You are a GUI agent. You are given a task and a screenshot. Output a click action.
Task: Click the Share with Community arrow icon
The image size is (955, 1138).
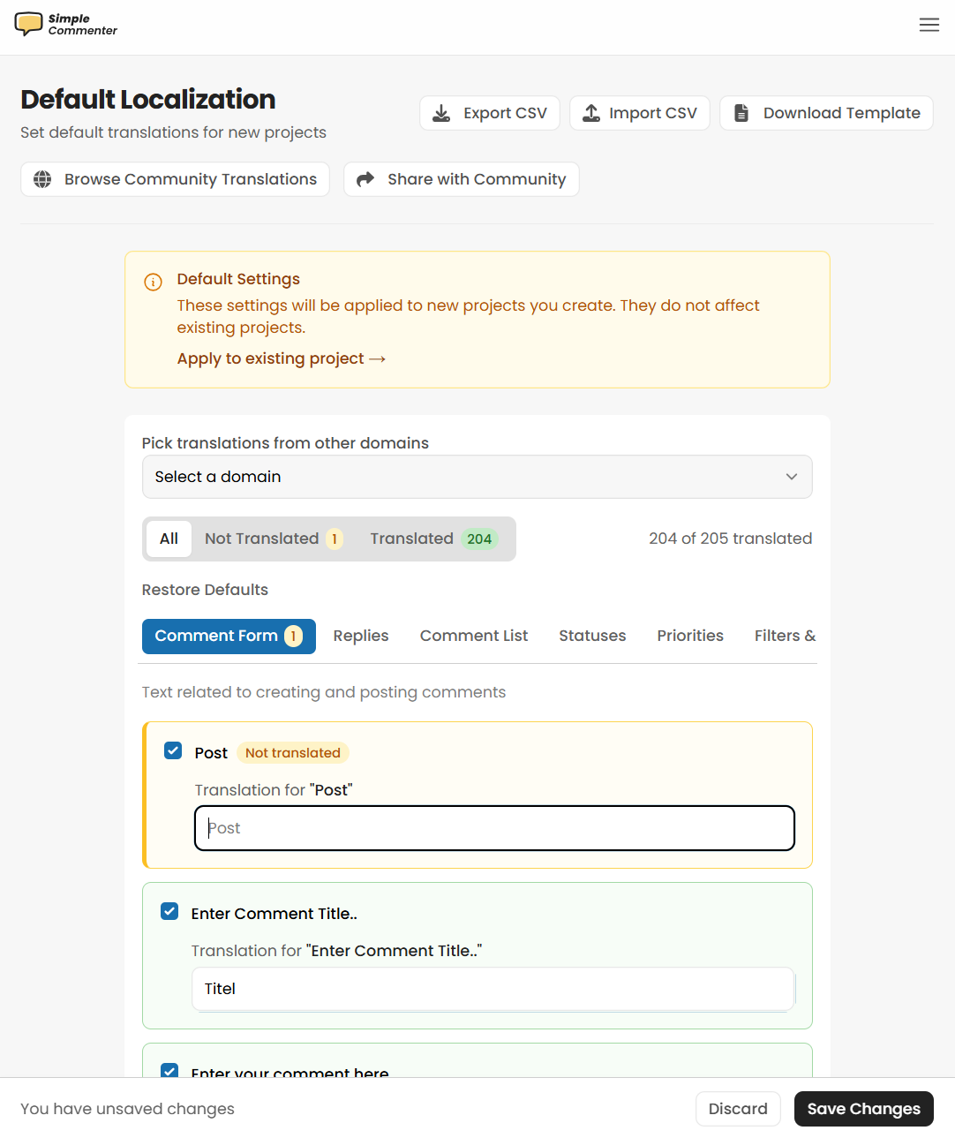click(365, 179)
